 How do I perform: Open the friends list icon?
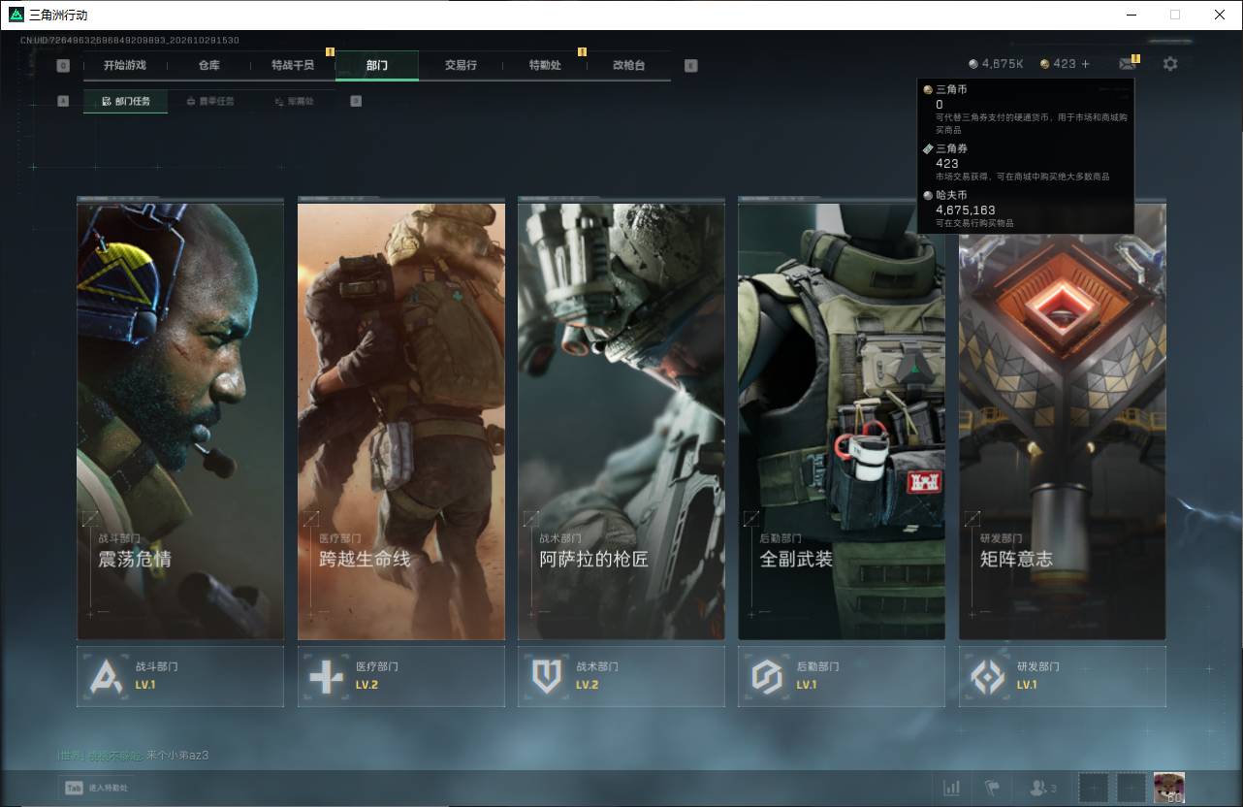pos(1043,788)
